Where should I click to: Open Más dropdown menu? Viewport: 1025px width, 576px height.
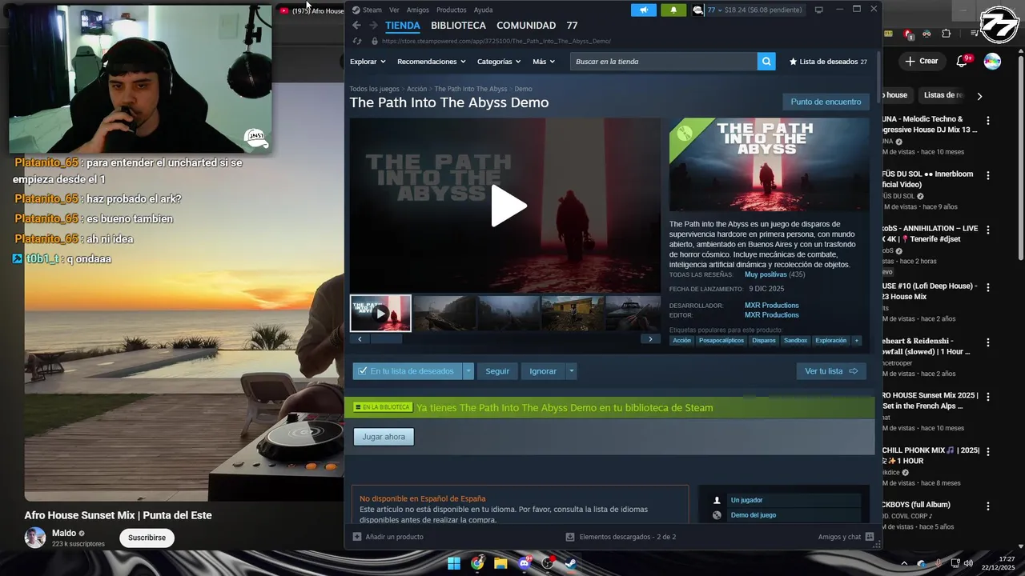coord(544,62)
